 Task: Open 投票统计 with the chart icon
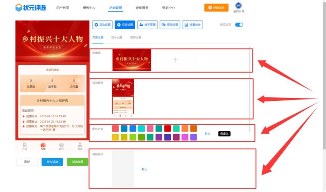click(x=193, y=25)
